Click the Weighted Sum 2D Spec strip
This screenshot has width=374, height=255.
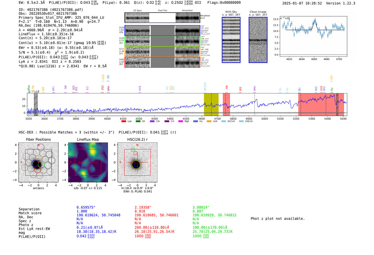(162, 18)
